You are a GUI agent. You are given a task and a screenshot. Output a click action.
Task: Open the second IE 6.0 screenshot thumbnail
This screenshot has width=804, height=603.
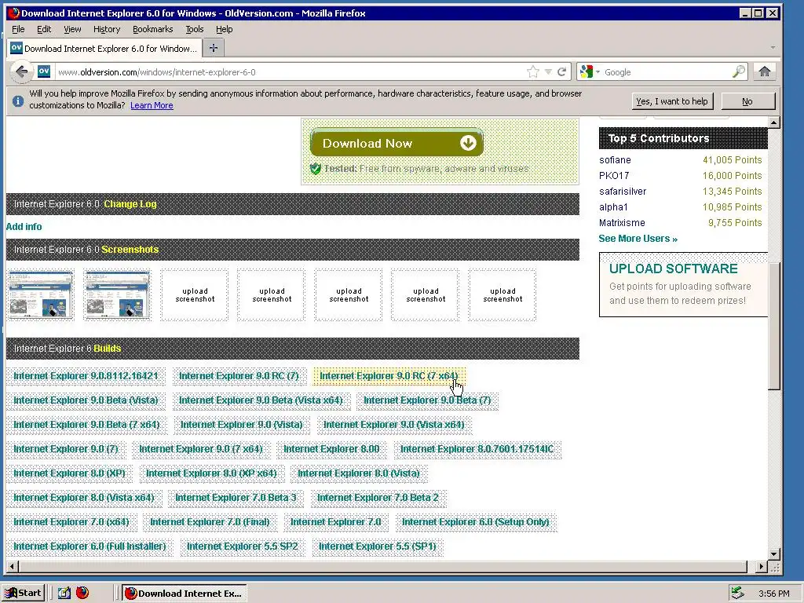(x=118, y=294)
